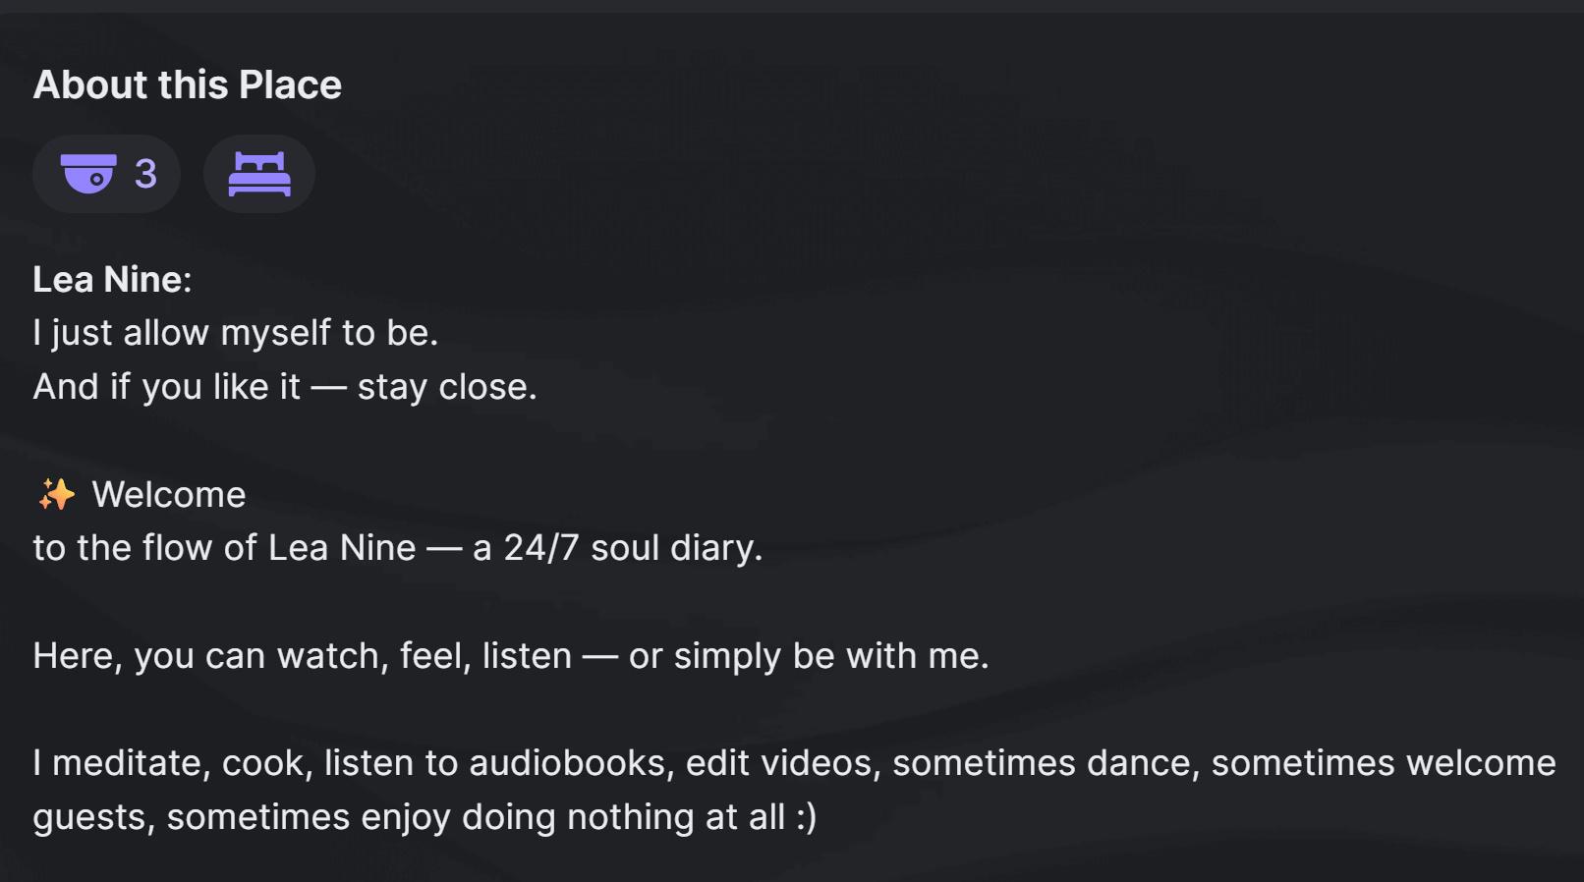The image size is (1584, 882).
Task: Click the words 'soul diary.'
Action: pos(676,548)
